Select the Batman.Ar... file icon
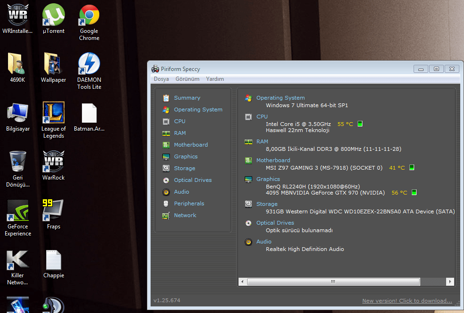 (x=89, y=117)
